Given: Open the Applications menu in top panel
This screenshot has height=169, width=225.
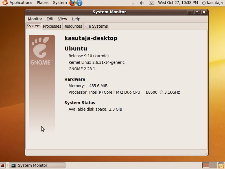Looking at the screenshot, I should (x=21, y=3).
